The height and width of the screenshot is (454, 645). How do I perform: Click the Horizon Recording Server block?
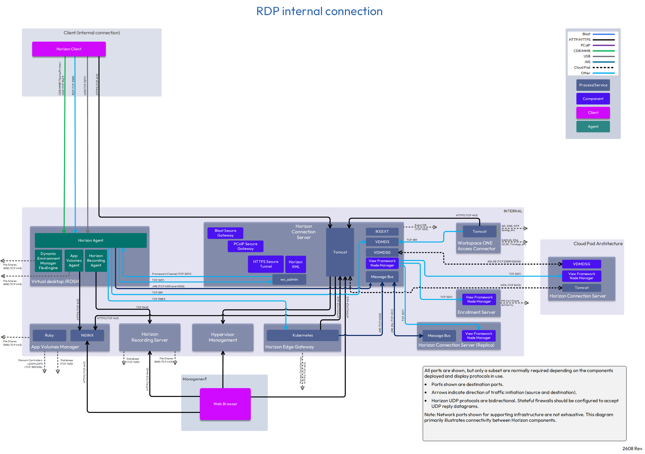click(150, 337)
